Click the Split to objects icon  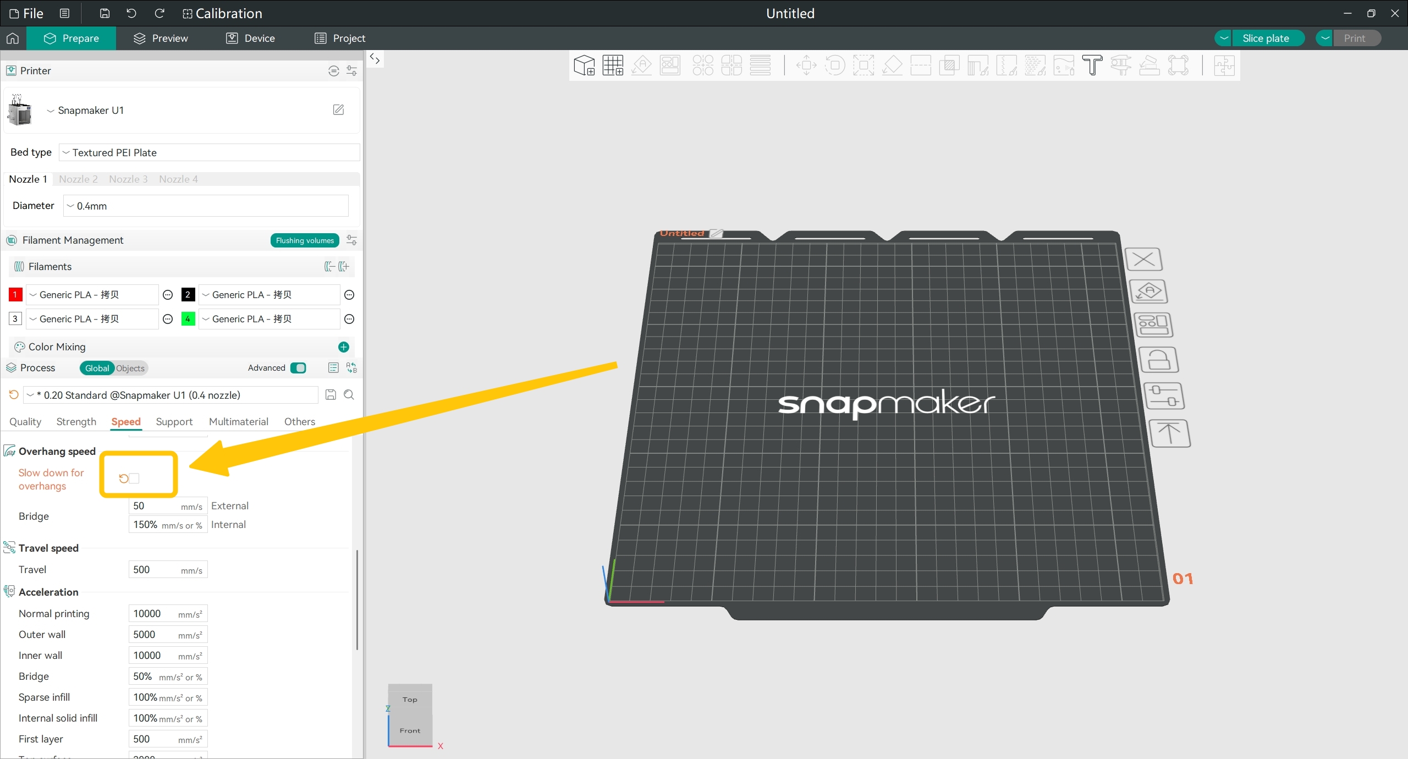[703, 65]
